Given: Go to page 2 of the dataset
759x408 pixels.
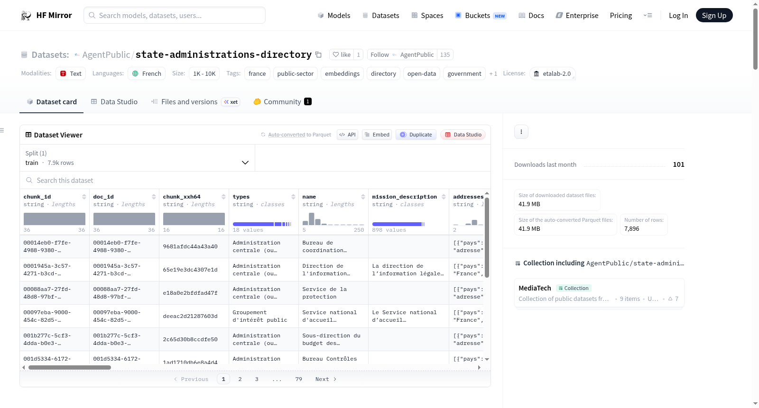Looking at the screenshot, I should 240,379.
